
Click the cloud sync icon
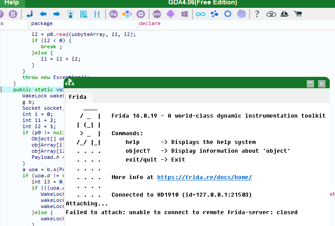pos(271,14)
